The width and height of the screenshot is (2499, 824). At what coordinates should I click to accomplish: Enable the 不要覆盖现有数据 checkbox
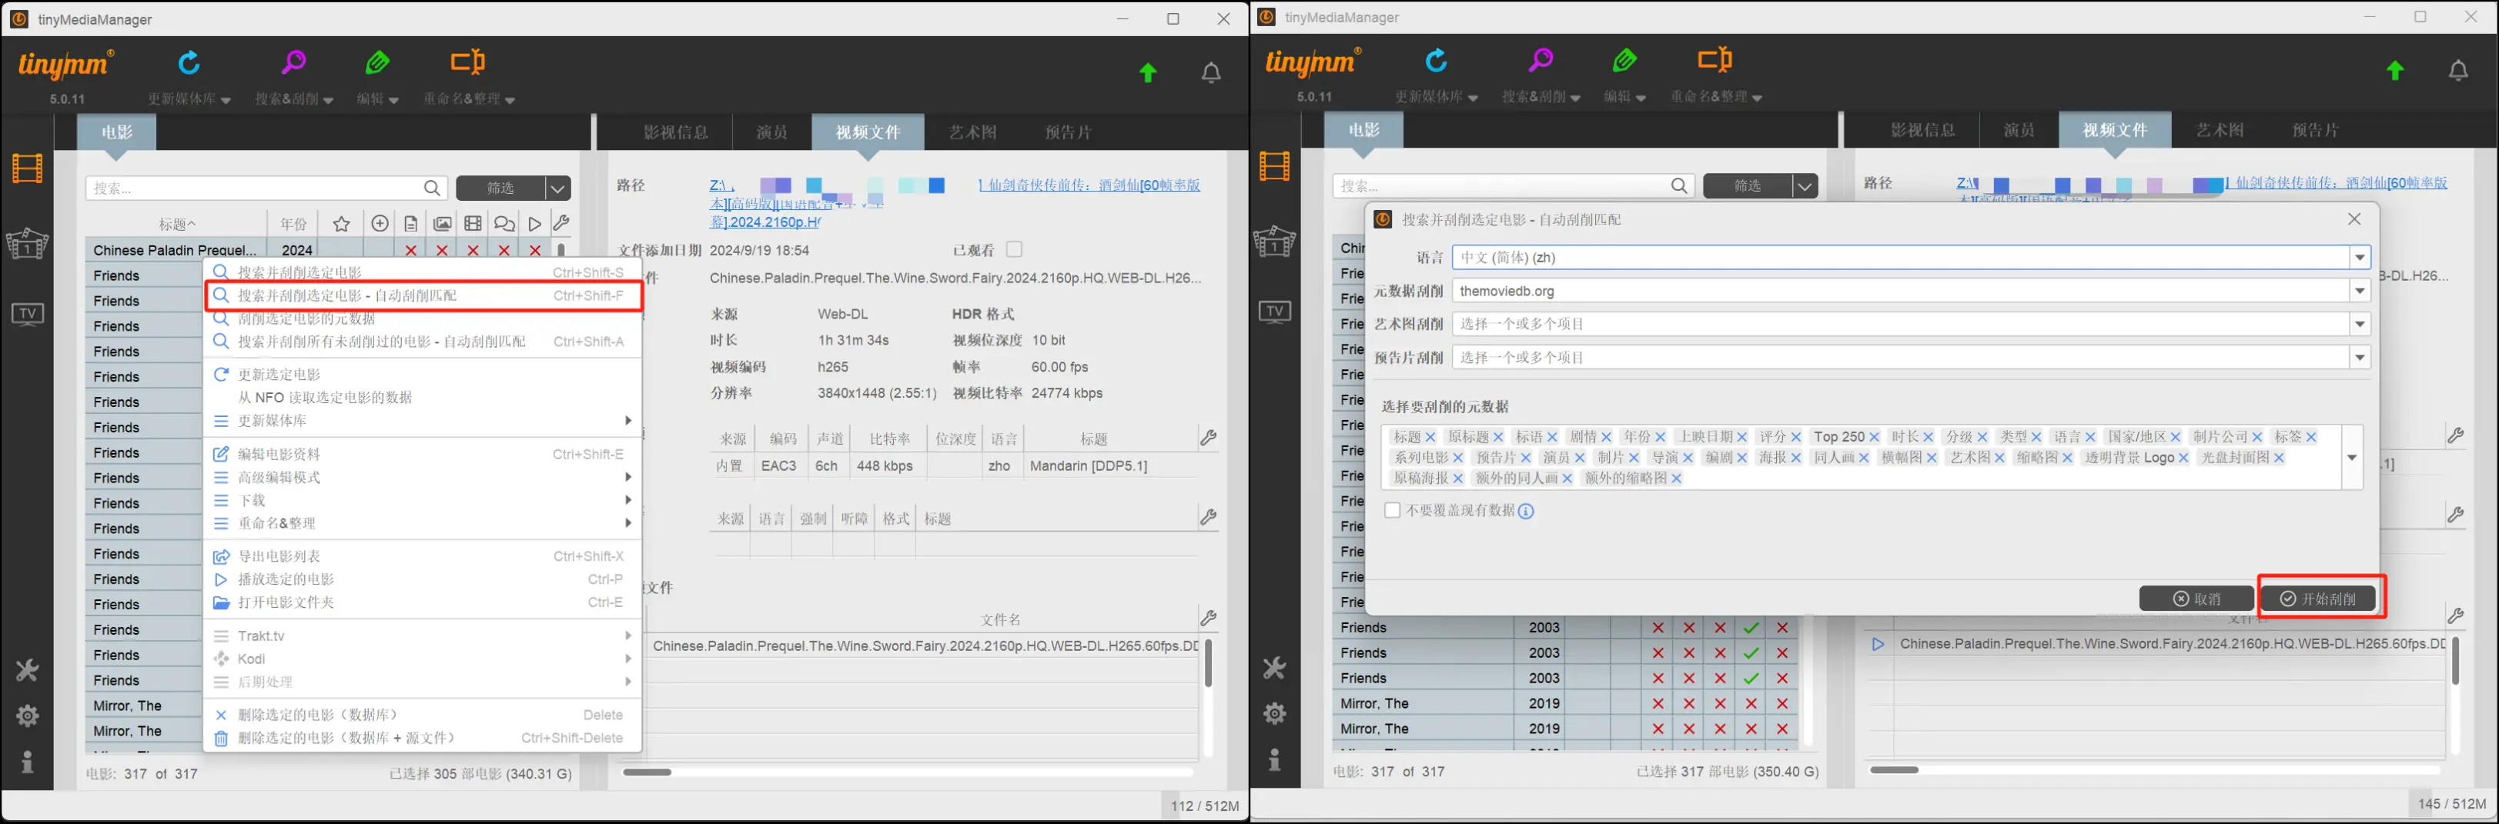pos(1392,510)
